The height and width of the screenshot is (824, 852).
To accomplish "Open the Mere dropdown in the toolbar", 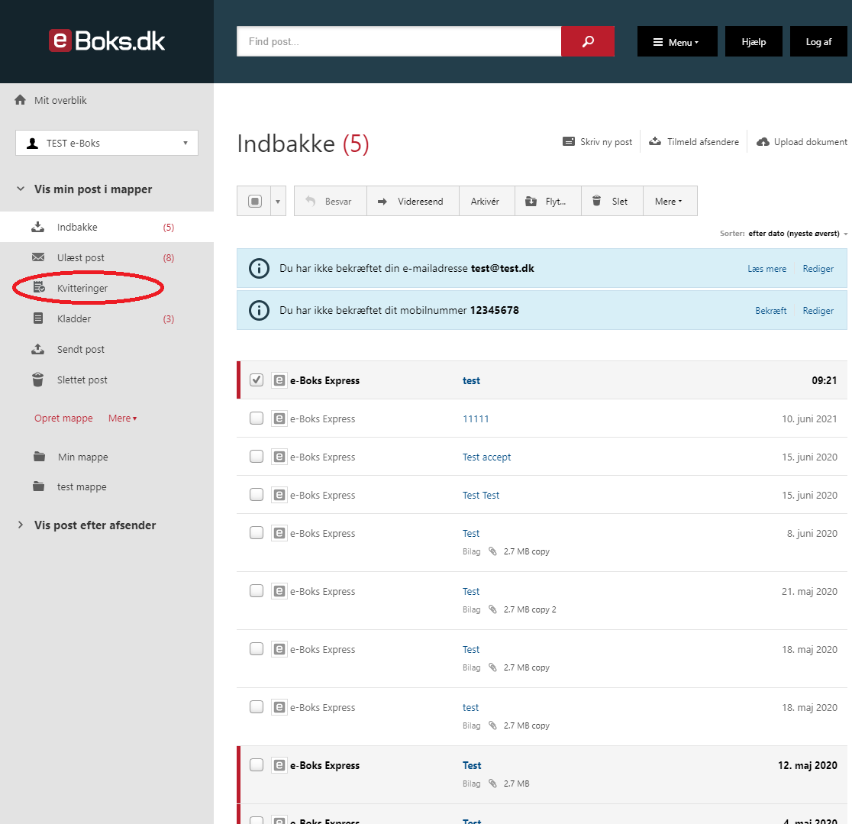I will (670, 201).
